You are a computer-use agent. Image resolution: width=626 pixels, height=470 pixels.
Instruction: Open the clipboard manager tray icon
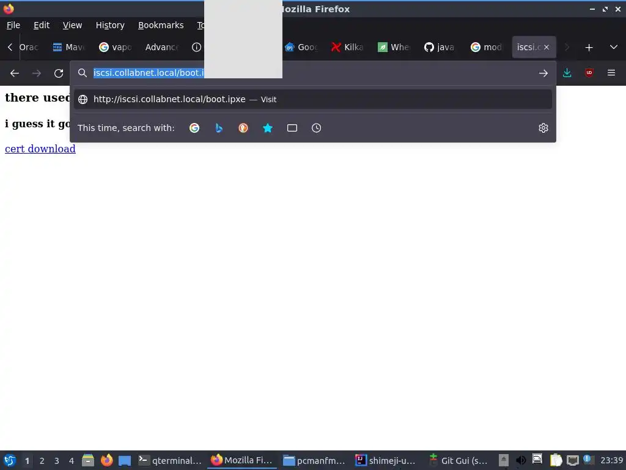555,460
